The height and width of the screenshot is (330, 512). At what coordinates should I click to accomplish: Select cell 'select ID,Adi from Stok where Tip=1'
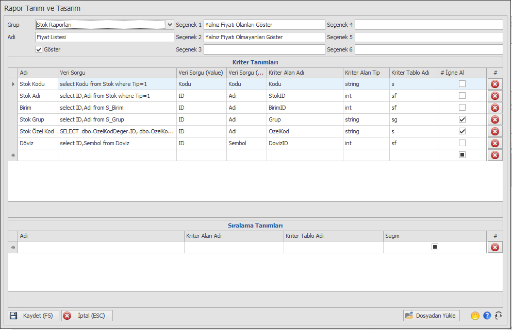click(117, 96)
